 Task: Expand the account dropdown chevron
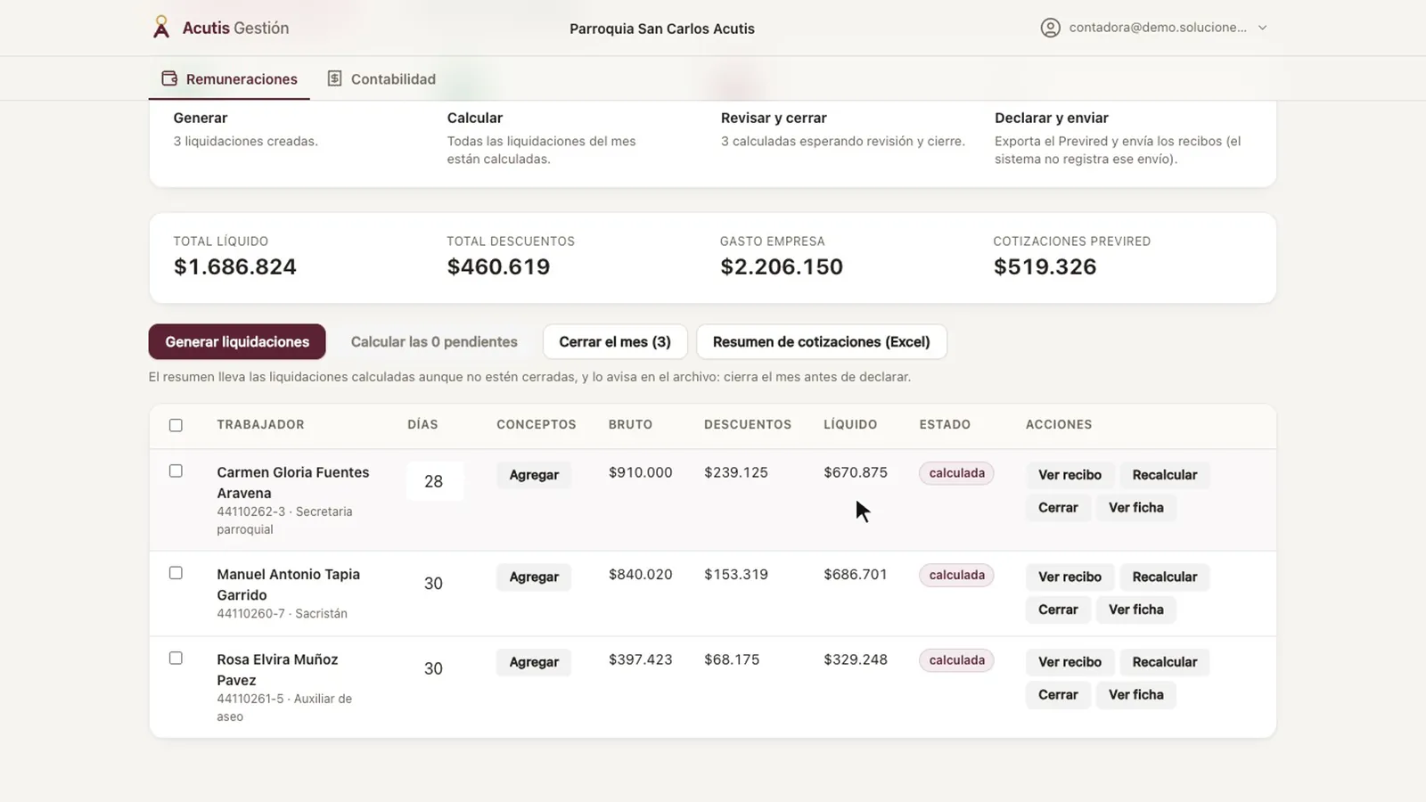pyautogui.click(x=1262, y=28)
